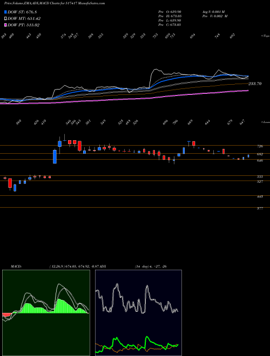Click the Pre H: 673.05 value
Viewport: 270px width, 356px height.
pyautogui.click(x=170, y=16)
